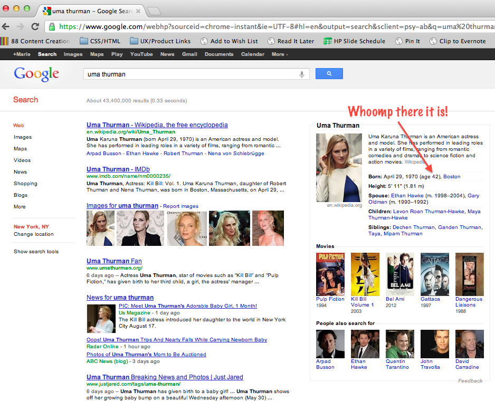This screenshot has width=495, height=401.
Task: Filter results by Images in sidebar
Action: [x=23, y=137]
